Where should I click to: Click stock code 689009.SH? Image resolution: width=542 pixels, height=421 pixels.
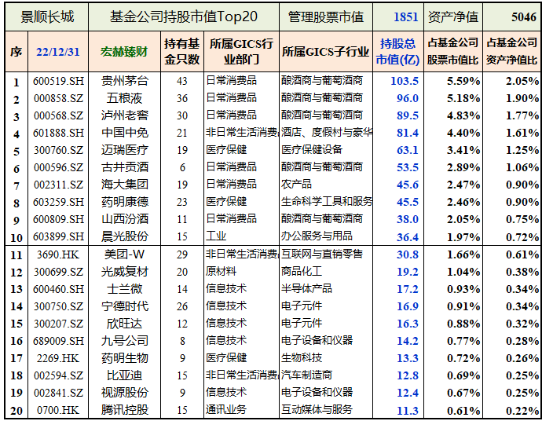[x=58, y=341]
